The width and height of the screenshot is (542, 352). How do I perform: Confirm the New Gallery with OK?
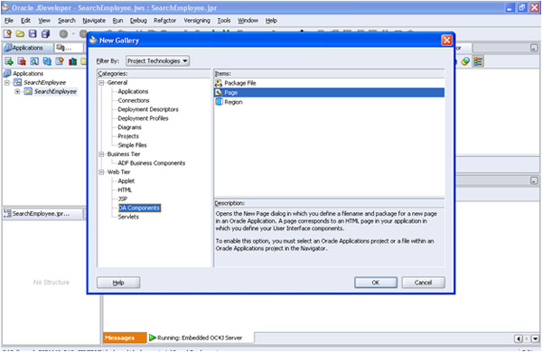tap(376, 283)
